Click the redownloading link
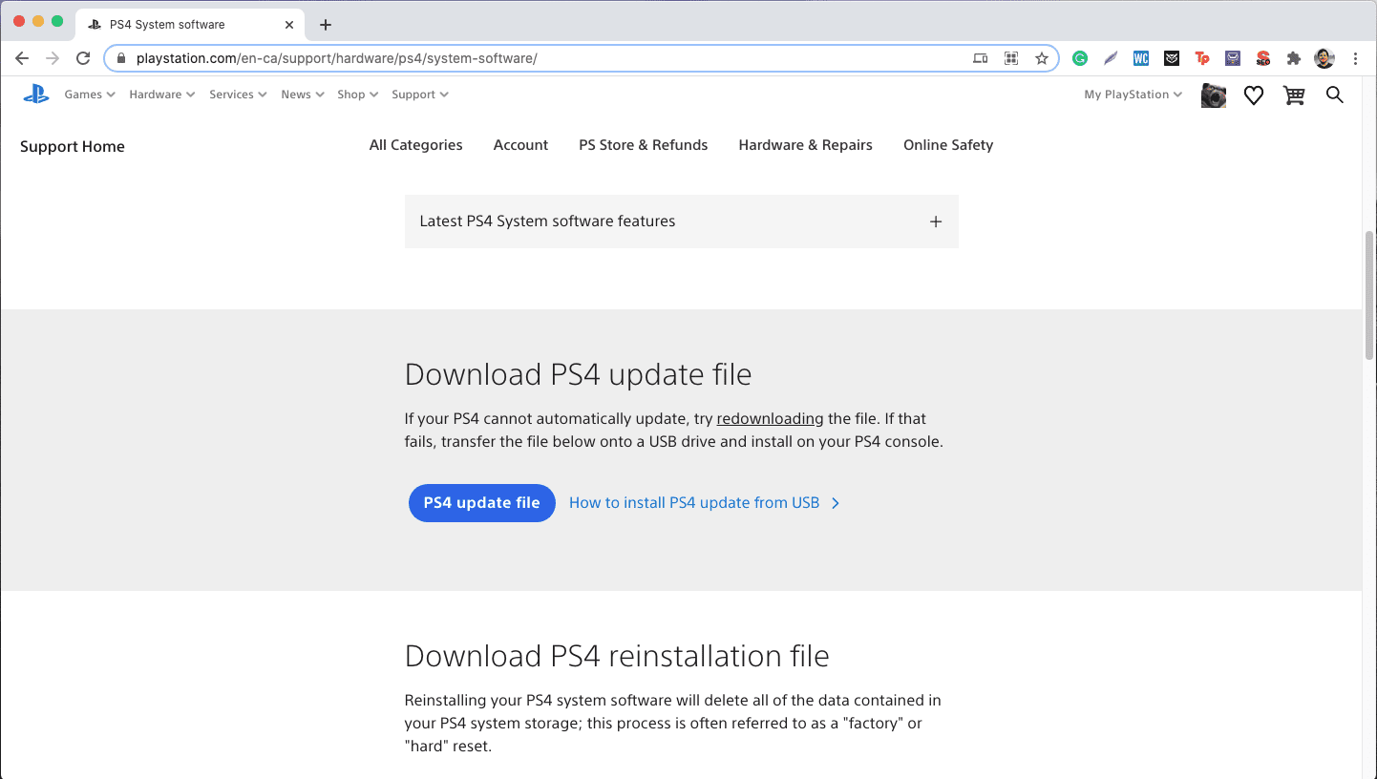 point(770,418)
